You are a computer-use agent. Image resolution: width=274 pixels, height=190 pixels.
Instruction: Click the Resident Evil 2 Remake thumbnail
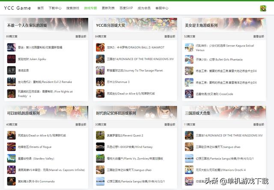(x=12, y=82)
